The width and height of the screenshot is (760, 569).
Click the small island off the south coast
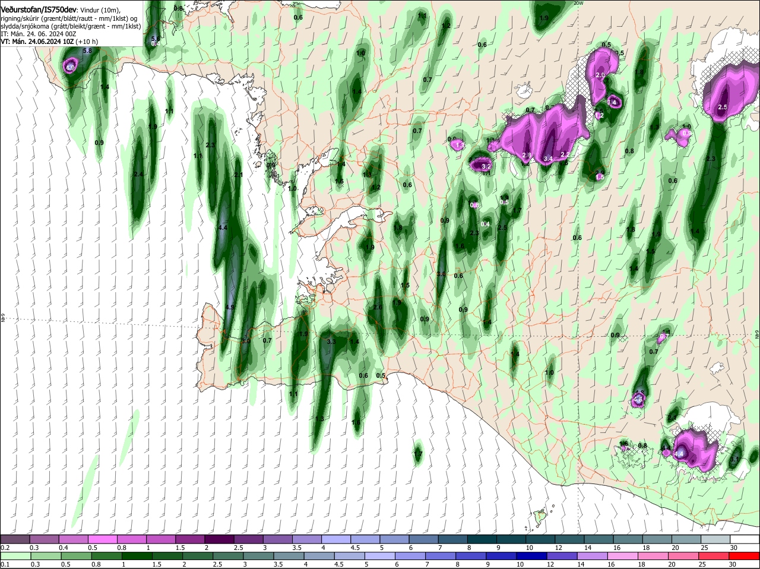point(541,517)
